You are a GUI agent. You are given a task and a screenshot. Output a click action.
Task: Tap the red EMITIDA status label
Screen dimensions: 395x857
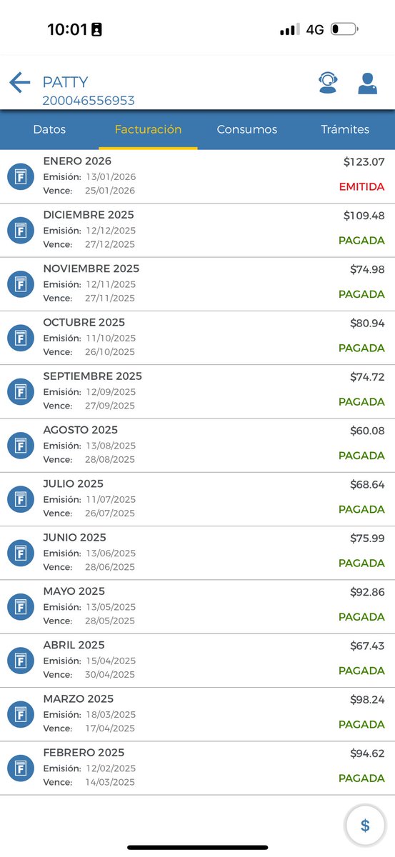361,187
